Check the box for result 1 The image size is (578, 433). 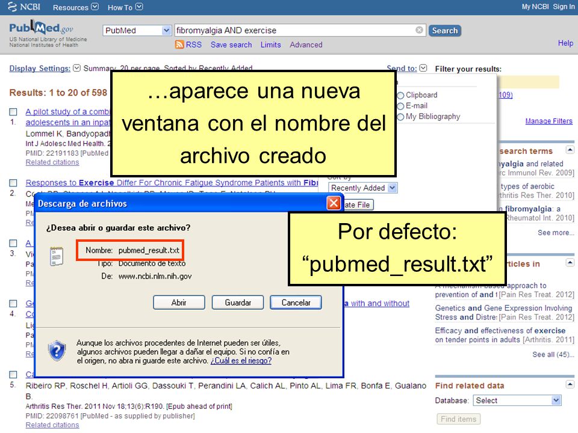[13, 112]
